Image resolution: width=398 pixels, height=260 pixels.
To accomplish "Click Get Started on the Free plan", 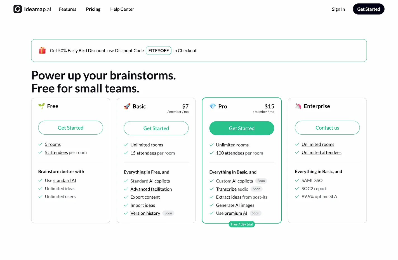I will pyautogui.click(x=70, y=128).
